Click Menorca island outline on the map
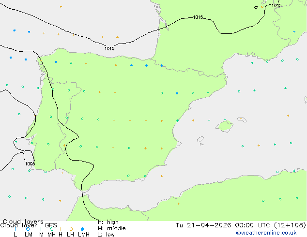This screenshot has width=307, height=237. [x=242, y=119]
